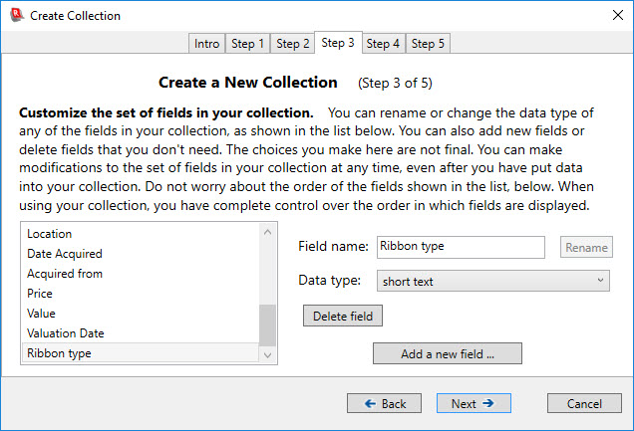Select the Valuation Date list item

coord(66,333)
